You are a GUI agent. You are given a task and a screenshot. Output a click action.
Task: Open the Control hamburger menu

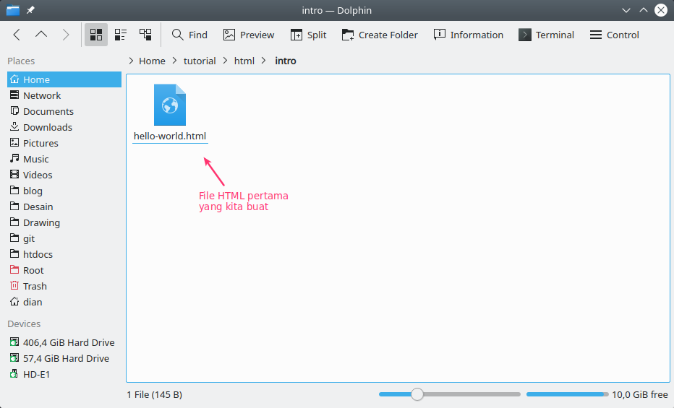[x=614, y=35]
